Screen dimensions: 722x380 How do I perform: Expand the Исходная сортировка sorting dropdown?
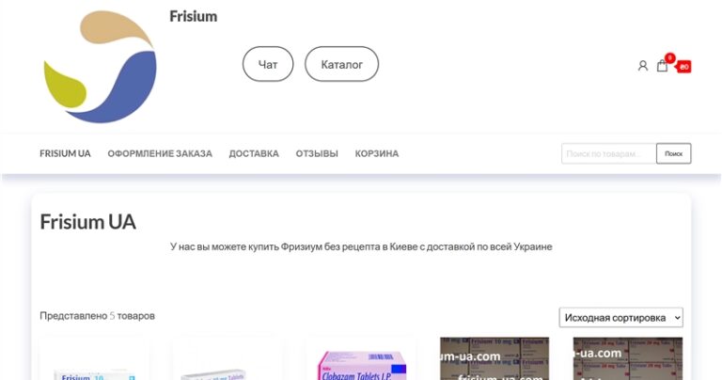(620, 318)
